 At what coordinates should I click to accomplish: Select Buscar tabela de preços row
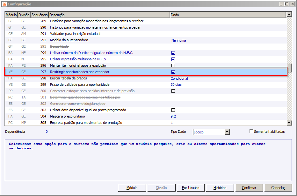146,78
